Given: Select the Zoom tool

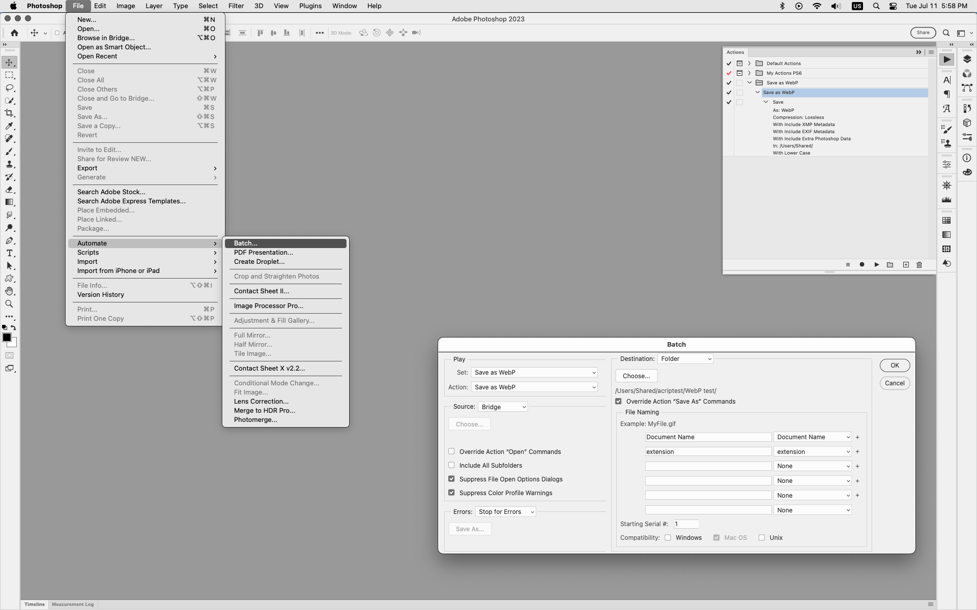Looking at the screenshot, I should tap(9, 303).
